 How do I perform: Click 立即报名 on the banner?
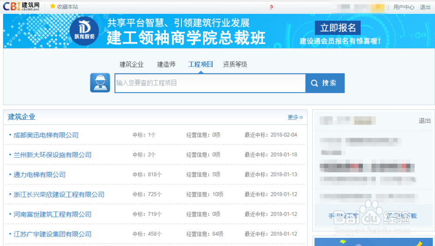338,28
